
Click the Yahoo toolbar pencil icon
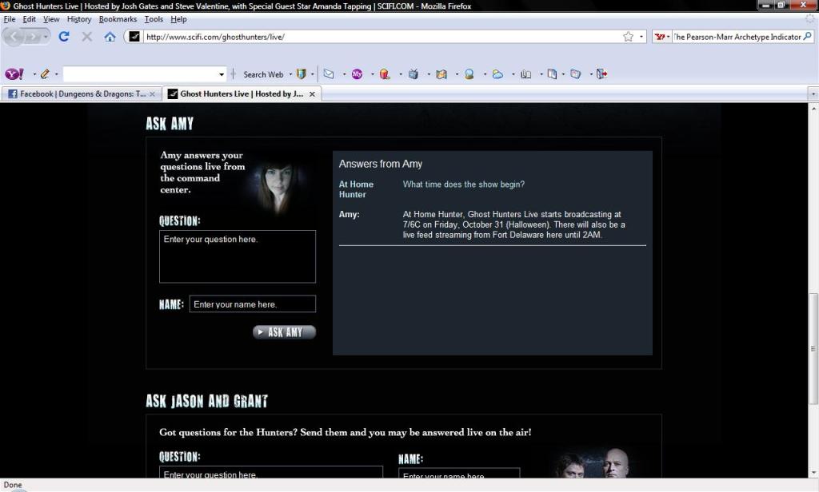(x=45, y=74)
